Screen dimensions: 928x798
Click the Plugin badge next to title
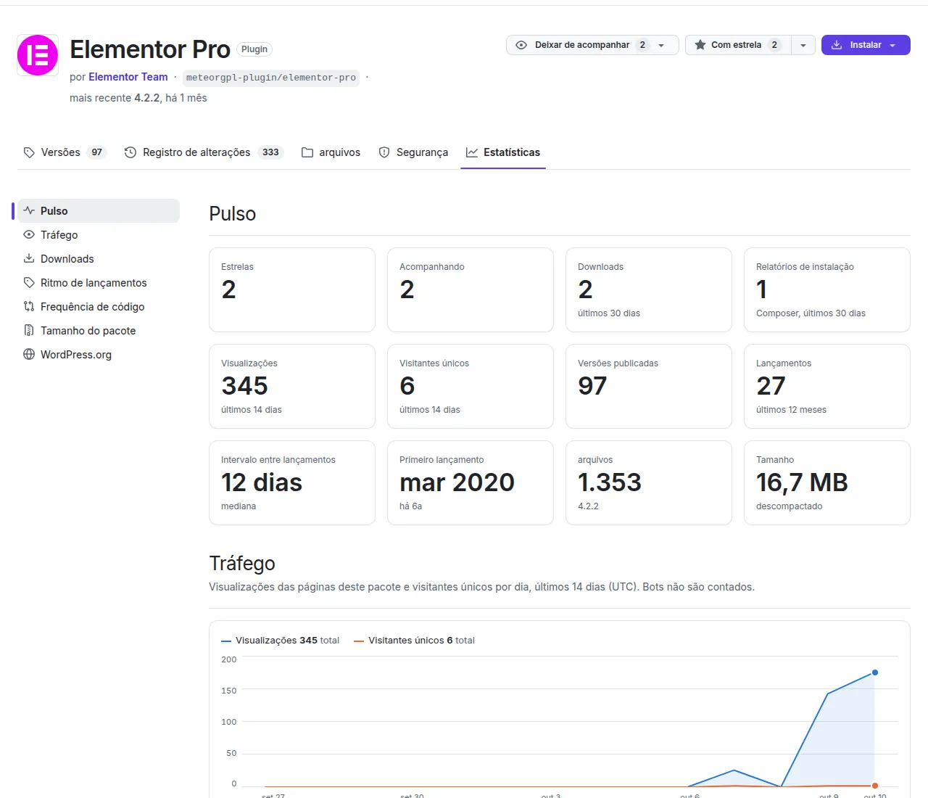[x=254, y=49]
